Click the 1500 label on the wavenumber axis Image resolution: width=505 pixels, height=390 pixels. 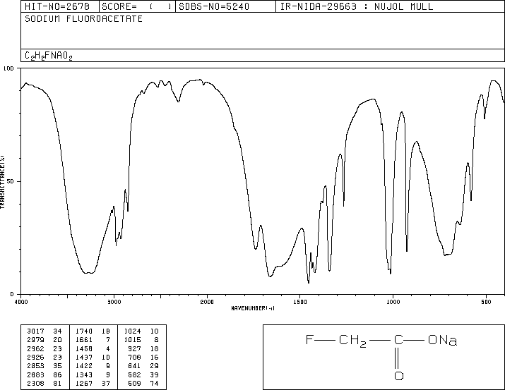click(300, 302)
